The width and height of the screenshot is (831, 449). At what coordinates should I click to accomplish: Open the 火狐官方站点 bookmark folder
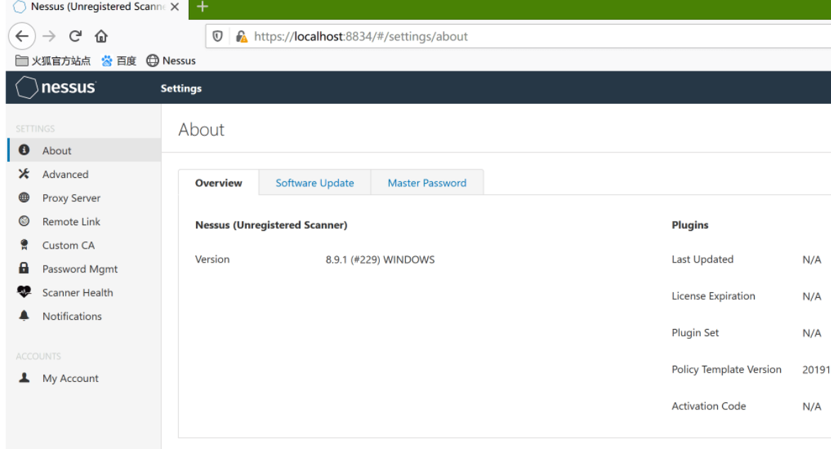click(x=54, y=61)
